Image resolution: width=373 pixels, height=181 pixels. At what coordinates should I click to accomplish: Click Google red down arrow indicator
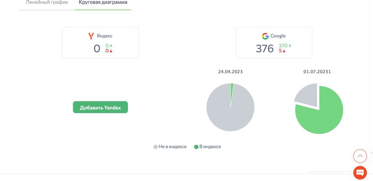pyautogui.click(x=284, y=51)
